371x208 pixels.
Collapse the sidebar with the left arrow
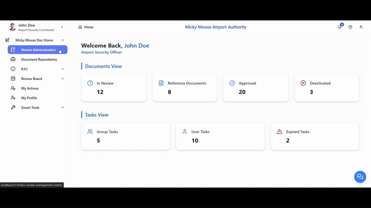tap(62, 27)
